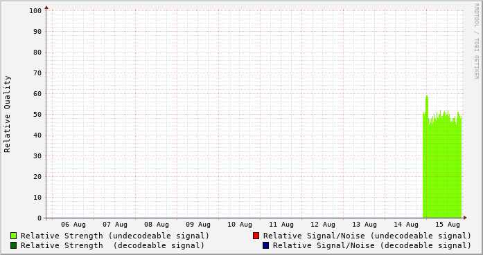This screenshot has width=483, height=255.
Task: Select the Relative Strength (decodeable signal) legend label
Action: 112,245
